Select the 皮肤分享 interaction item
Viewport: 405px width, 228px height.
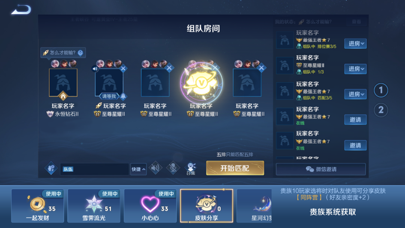[207, 206]
